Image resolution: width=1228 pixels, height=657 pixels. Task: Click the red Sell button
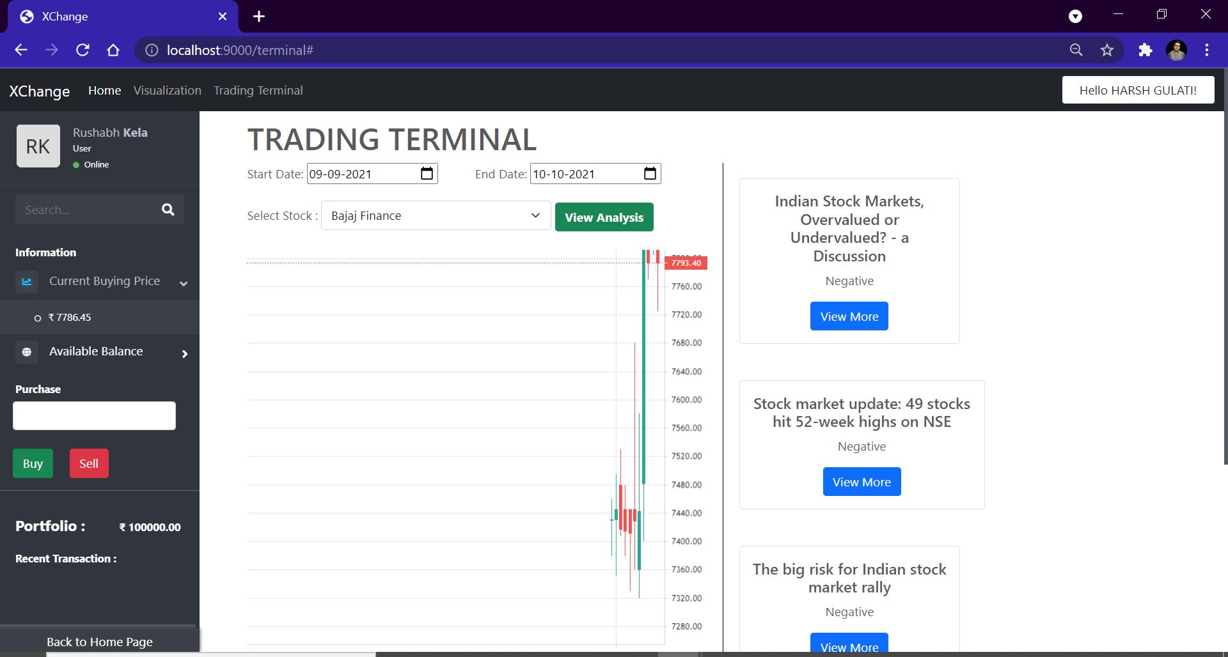coord(89,463)
